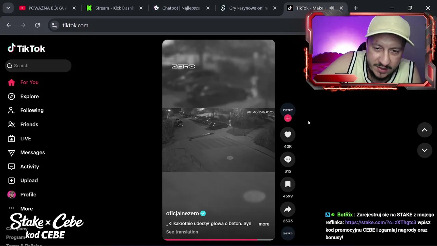Open the ZERO sound disc icon
This screenshot has height=246, width=437.
288,233
